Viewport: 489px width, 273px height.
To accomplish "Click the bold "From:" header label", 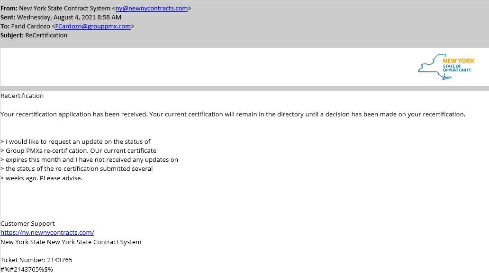I will pos(9,9).
